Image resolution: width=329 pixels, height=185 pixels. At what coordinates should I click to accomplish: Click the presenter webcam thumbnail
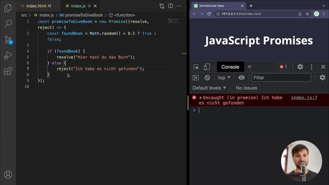(302, 161)
